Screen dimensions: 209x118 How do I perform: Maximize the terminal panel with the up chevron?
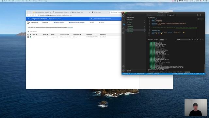[x=200, y=40]
